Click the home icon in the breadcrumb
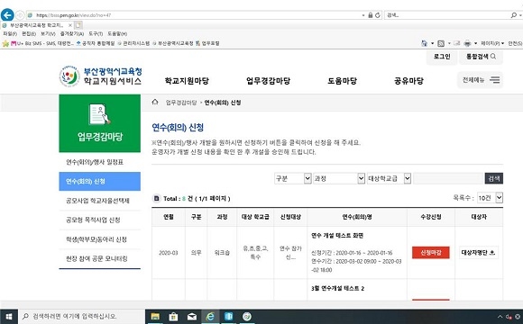This screenshot has height=324, width=523. pyautogui.click(x=155, y=103)
